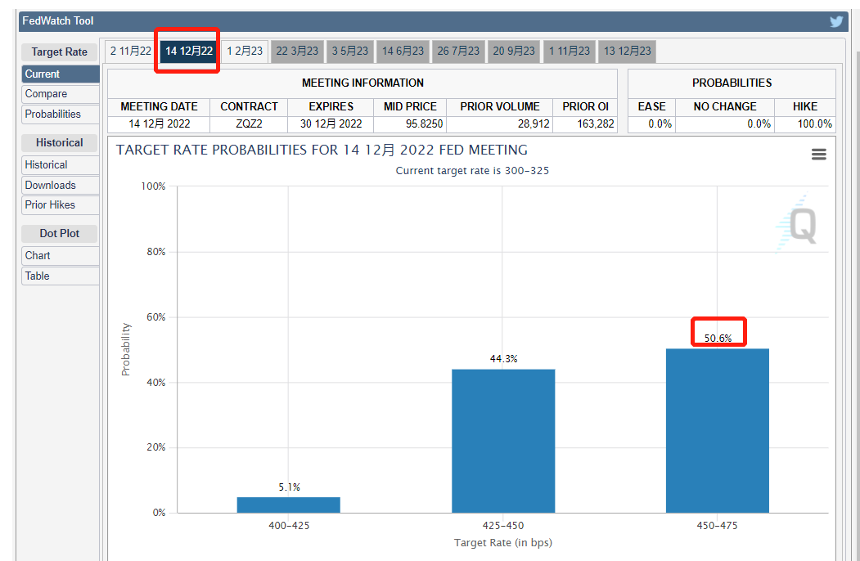This screenshot has height=561, width=860.
Task: Select the 14 6月23 meeting tab
Action: [403, 51]
